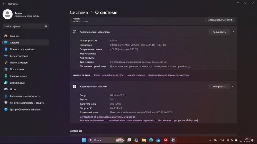This screenshot has width=257, height=144.
Task: Click the 4,00 ГБ memory value
Action: pos(124,49)
